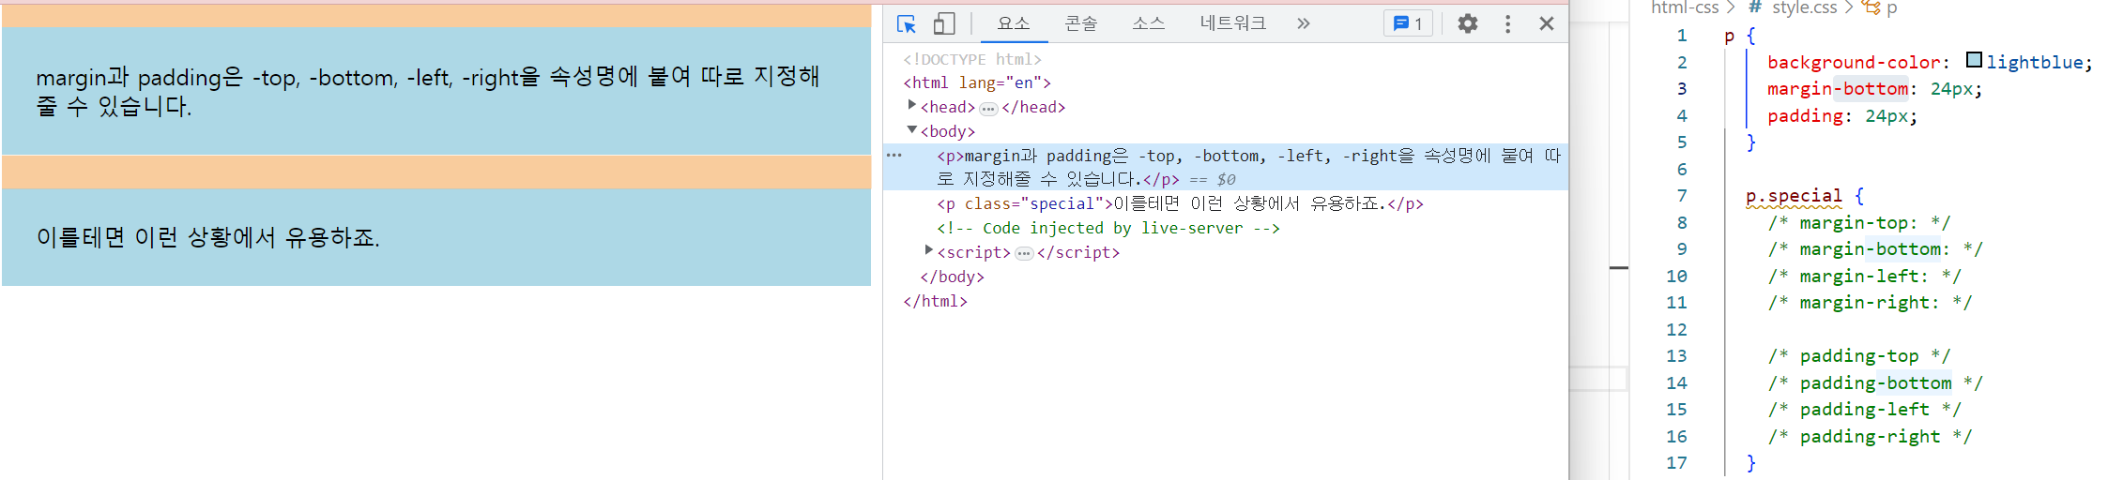Click the margin-left comment line
Viewport: 2108px width, 480px height.
[1865, 277]
